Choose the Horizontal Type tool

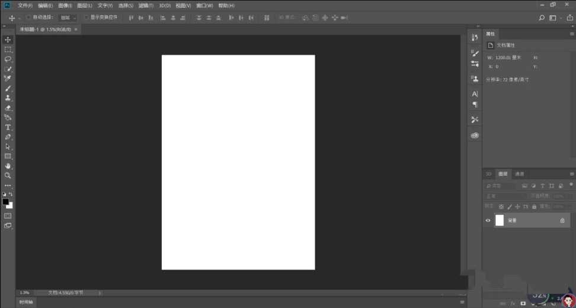[8, 127]
